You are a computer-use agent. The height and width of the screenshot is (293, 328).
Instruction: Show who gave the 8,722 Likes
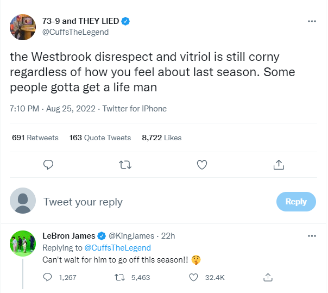point(161,138)
